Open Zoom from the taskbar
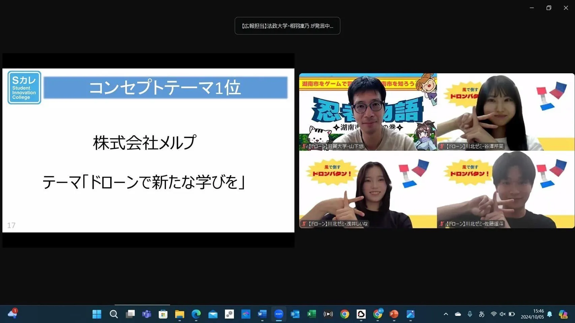The image size is (575, 323). tap(279, 314)
